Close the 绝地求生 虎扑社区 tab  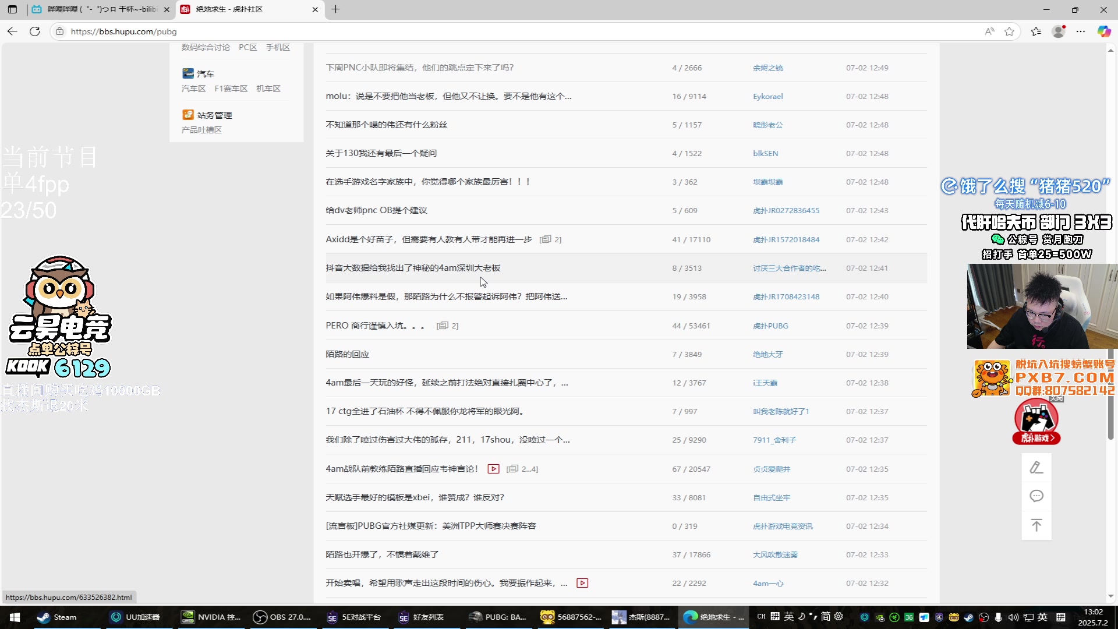(315, 9)
